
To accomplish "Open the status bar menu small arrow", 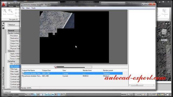I will click(165, 95).
